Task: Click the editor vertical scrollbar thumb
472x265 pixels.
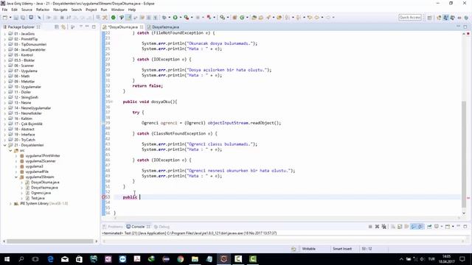Action: [464, 155]
